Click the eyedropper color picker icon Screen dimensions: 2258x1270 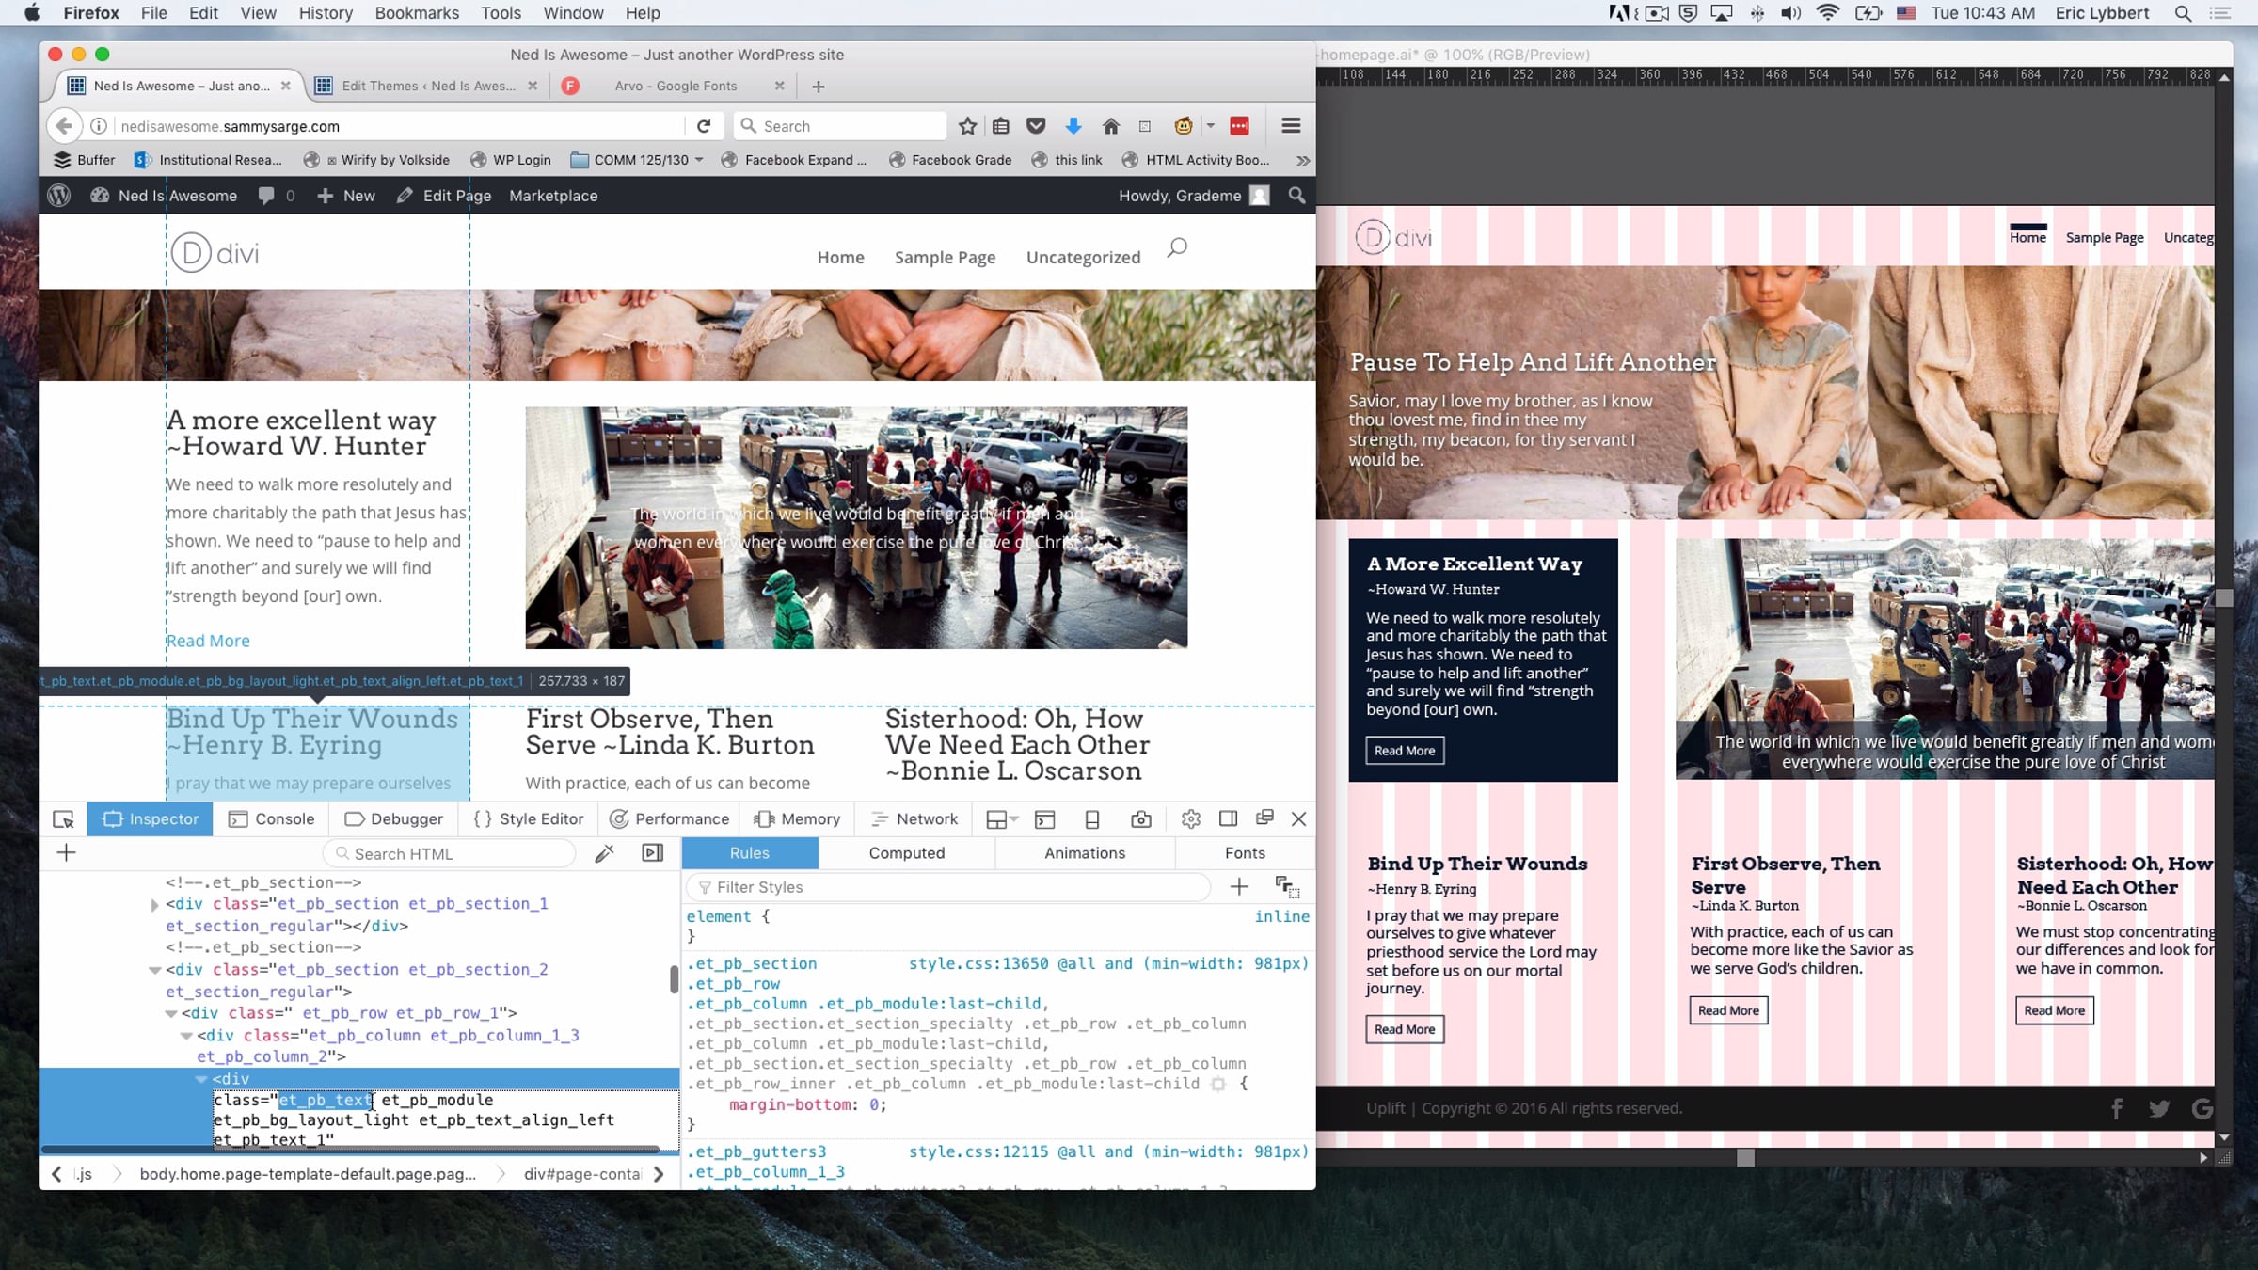click(604, 853)
